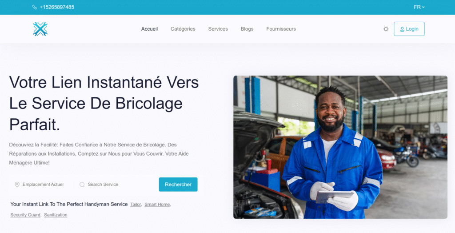Open the Accueil menu item

click(149, 29)
